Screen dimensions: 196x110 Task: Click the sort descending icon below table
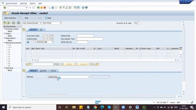(x=30, y=64)
